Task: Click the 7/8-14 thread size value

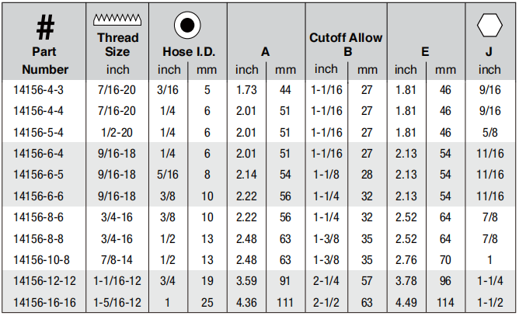Action: (117, 260)
